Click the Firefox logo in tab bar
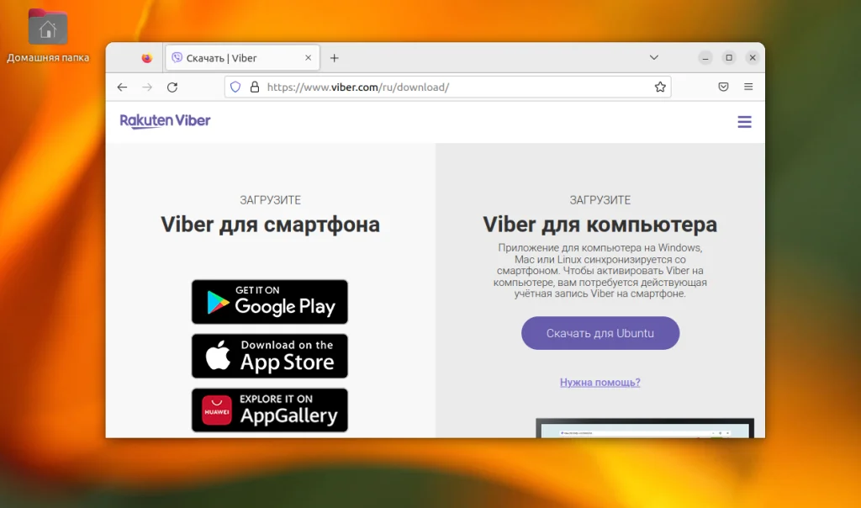 (x=146, y=58)
